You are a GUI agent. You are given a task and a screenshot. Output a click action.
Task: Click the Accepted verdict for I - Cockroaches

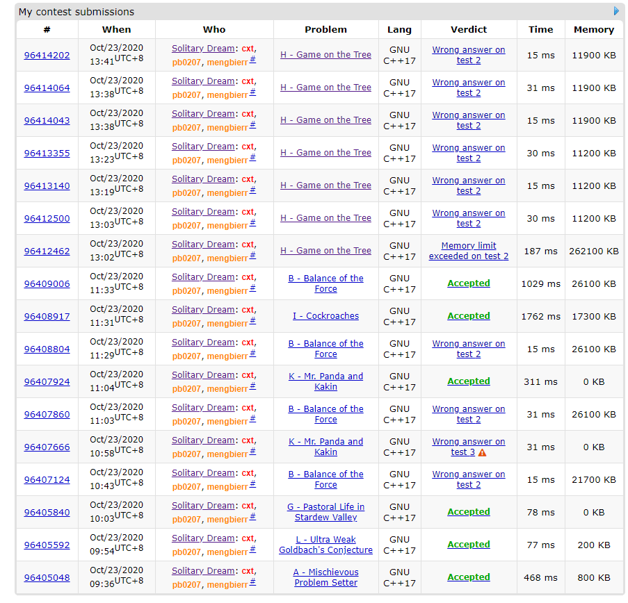tap(468, 316)
